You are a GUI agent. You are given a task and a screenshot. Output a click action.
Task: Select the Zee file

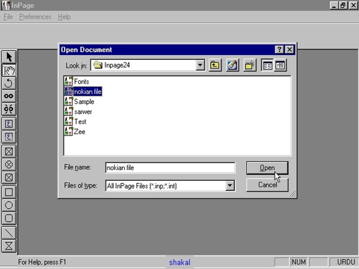75,132
